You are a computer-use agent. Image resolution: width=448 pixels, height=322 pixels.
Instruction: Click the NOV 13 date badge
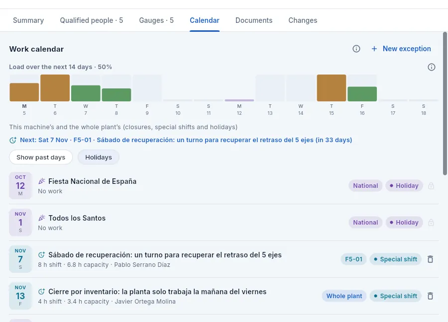click(x=20, y=296)
